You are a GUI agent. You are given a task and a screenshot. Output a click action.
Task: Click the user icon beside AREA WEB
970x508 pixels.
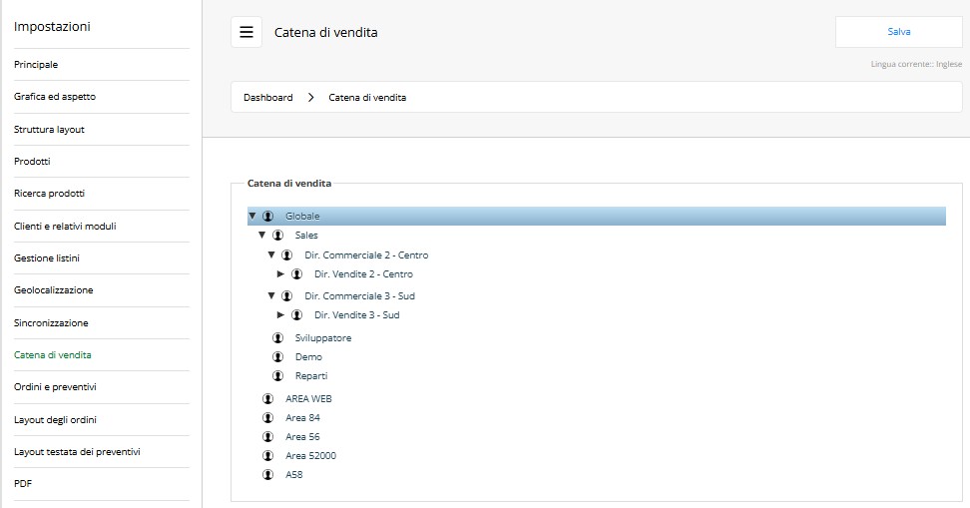click(x=267, y=398)
